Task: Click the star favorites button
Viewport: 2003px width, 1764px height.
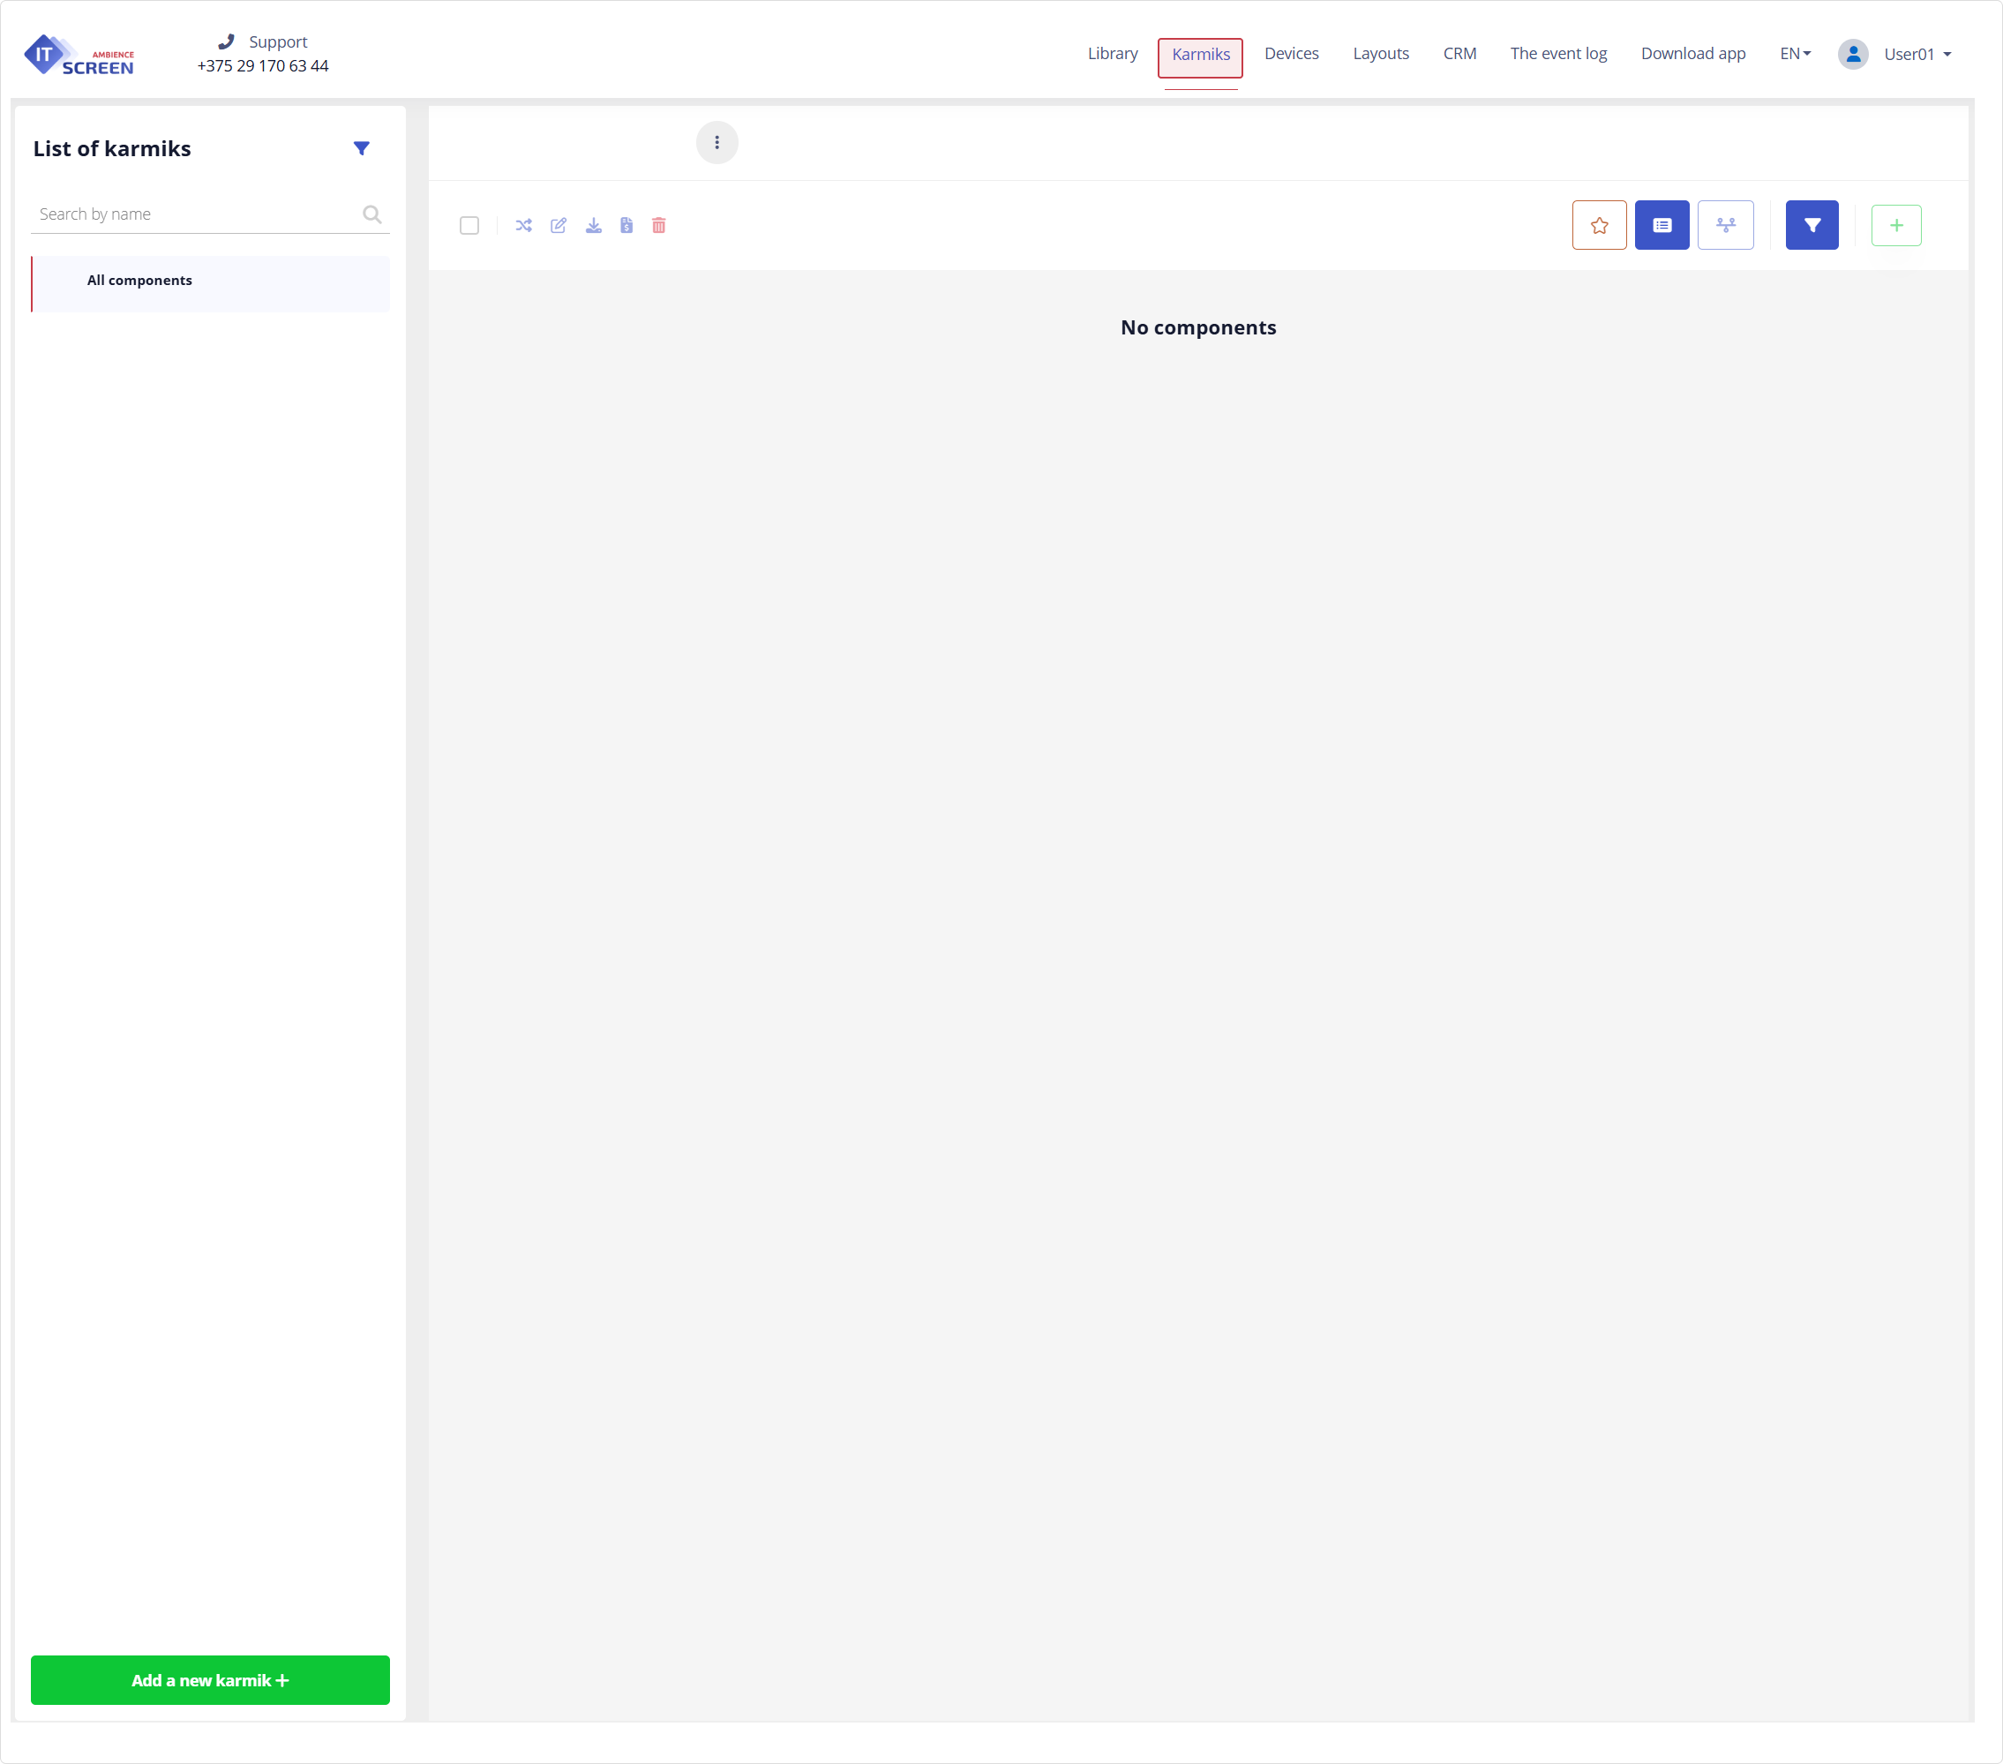Action: [1599, 225]
